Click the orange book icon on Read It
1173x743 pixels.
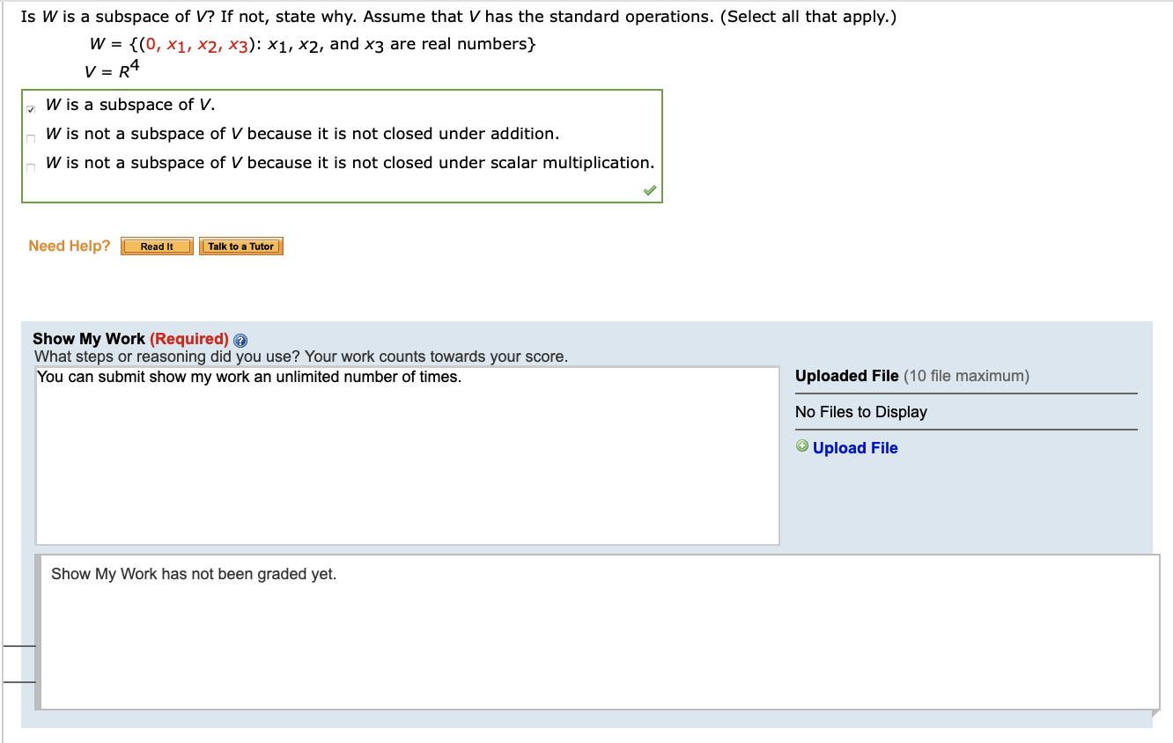coord(129,246)
